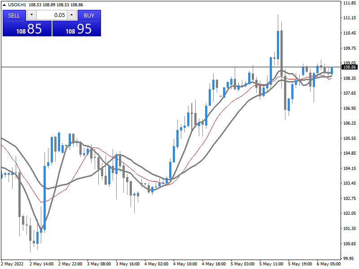Click the BUY button
359x269 pixels.
point(89,15)
